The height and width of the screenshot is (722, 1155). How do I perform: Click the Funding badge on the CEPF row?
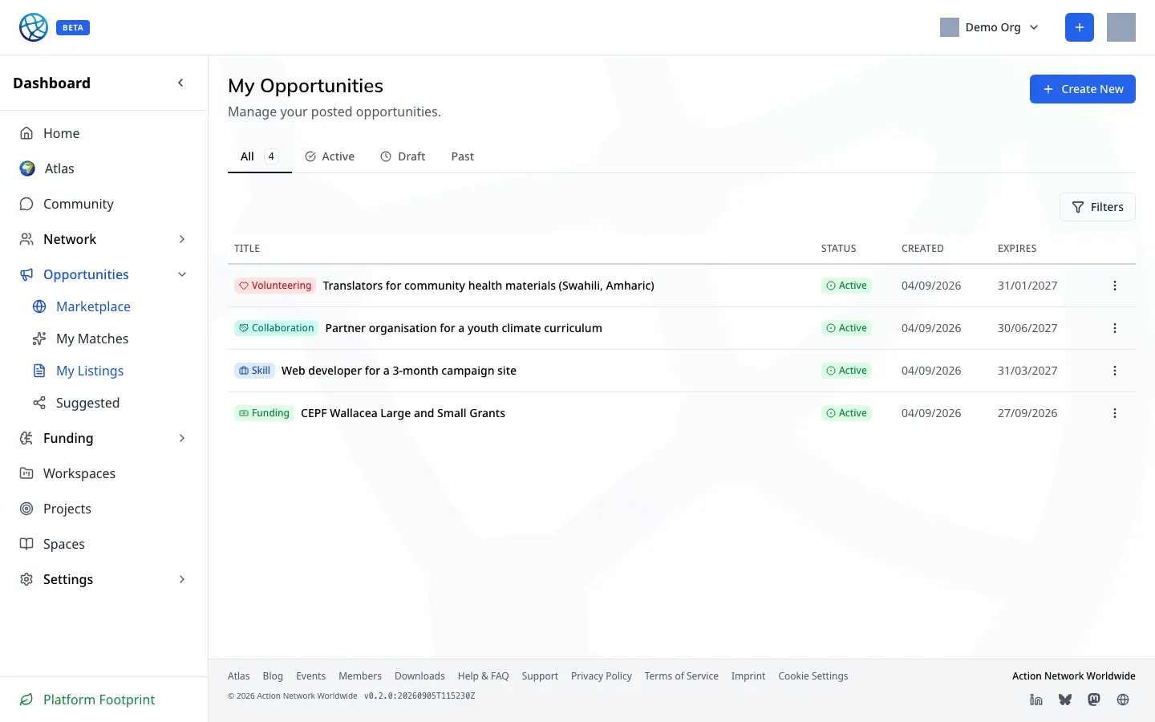pyautogui.click(x=264, y=413)
